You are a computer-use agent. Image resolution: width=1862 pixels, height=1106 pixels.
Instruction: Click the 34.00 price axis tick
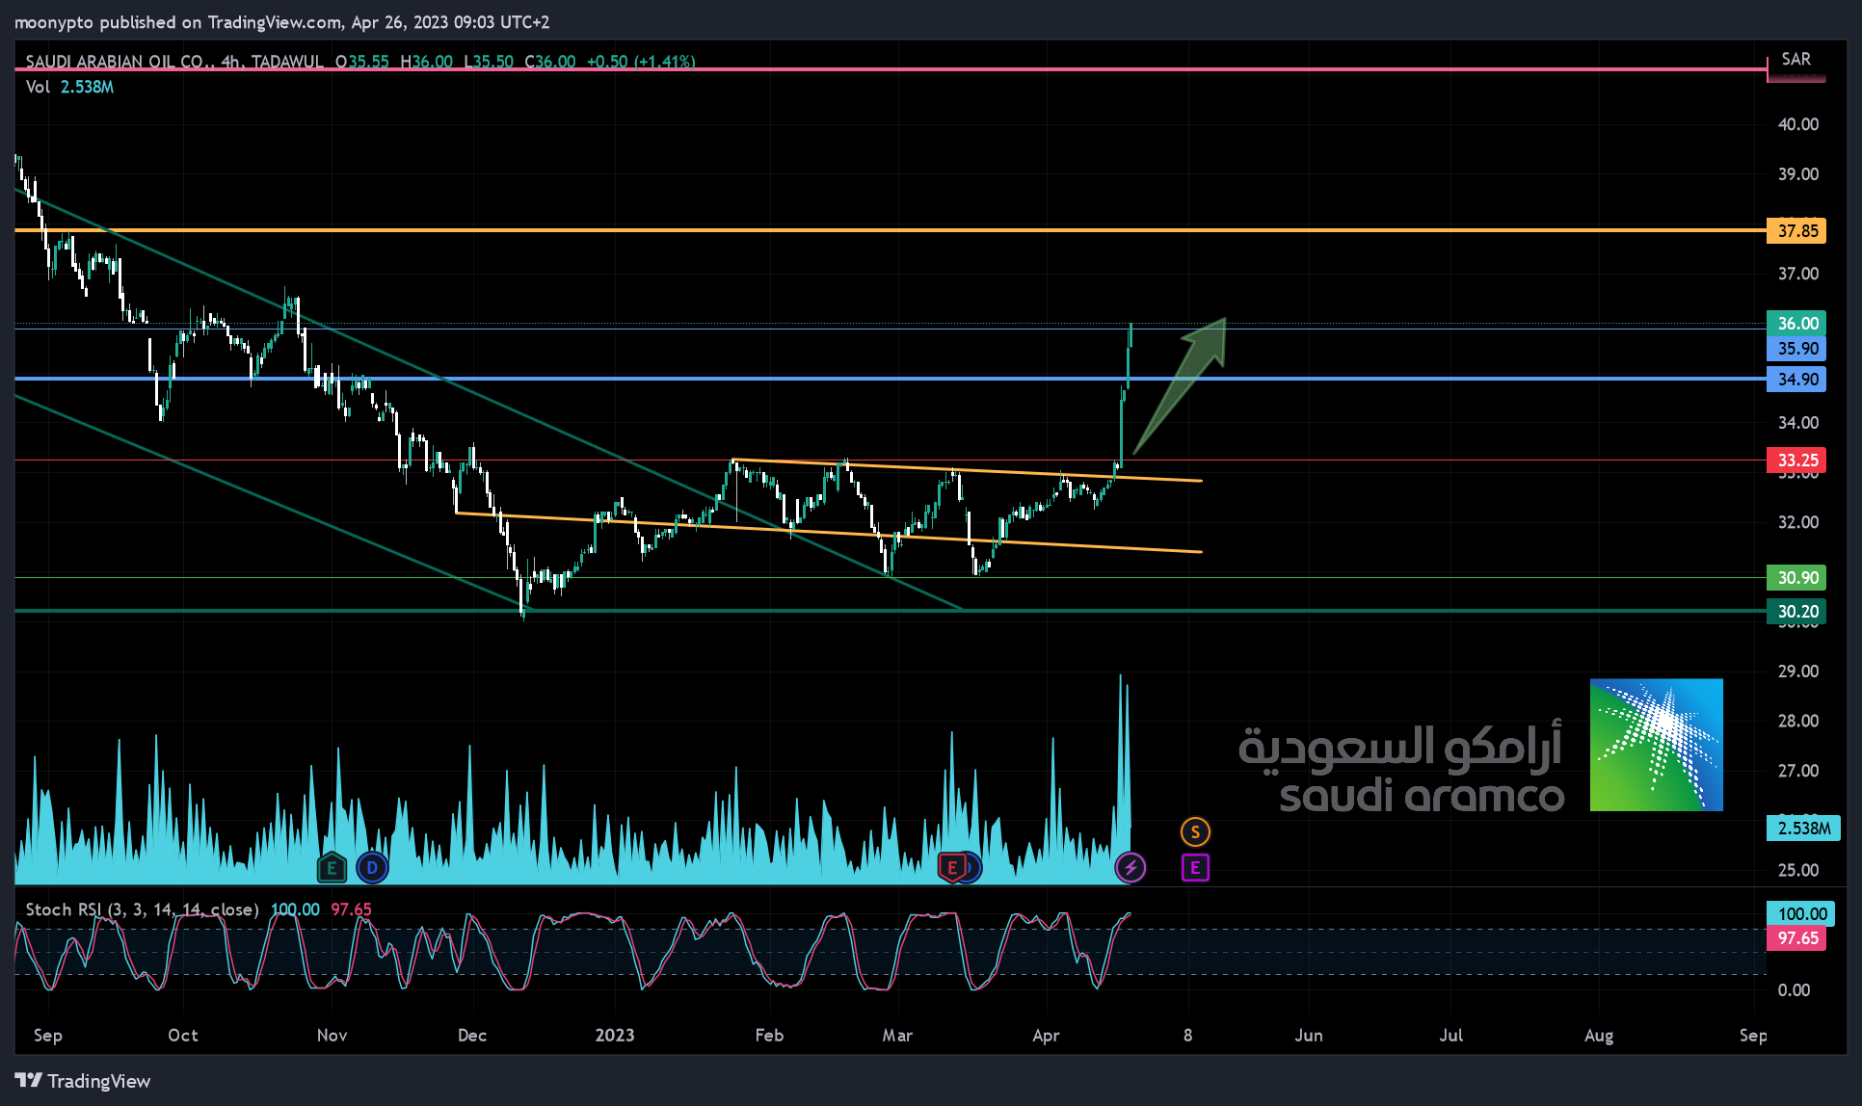coord(1797,423)
